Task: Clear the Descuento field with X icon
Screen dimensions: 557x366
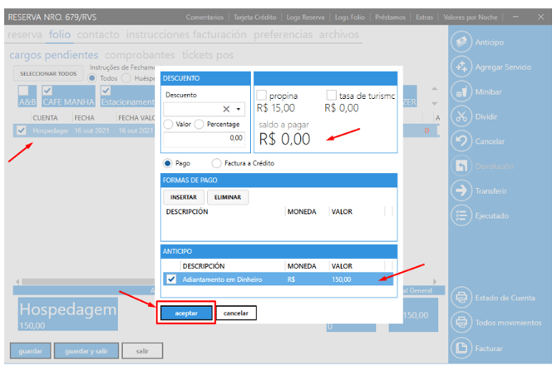Action: click(226, 109)
